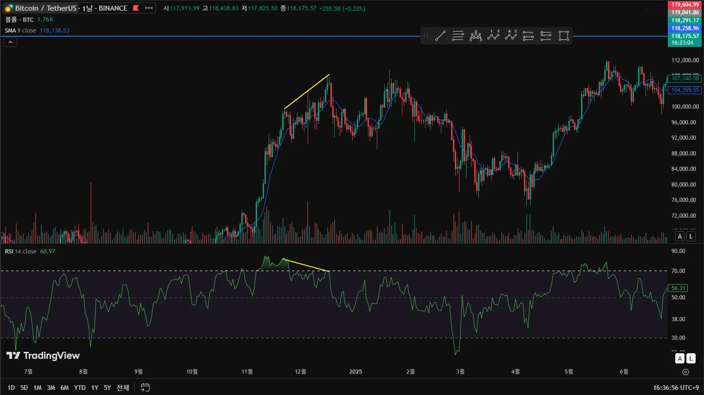Select the trend line drawing tool
Screen dimensions: 704x395
tap(440, 36)
